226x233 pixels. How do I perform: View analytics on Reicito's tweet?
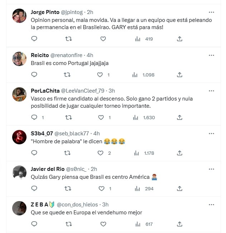click(135, 75)
